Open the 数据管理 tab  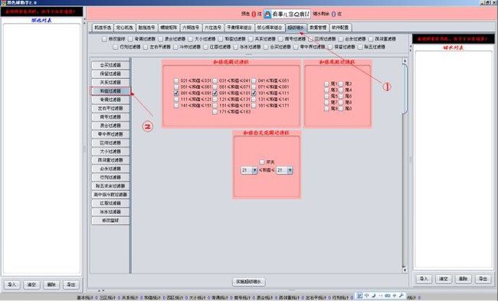click(318, 28)
